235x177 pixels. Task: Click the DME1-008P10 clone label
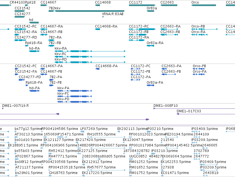click(x=166, y=106)
